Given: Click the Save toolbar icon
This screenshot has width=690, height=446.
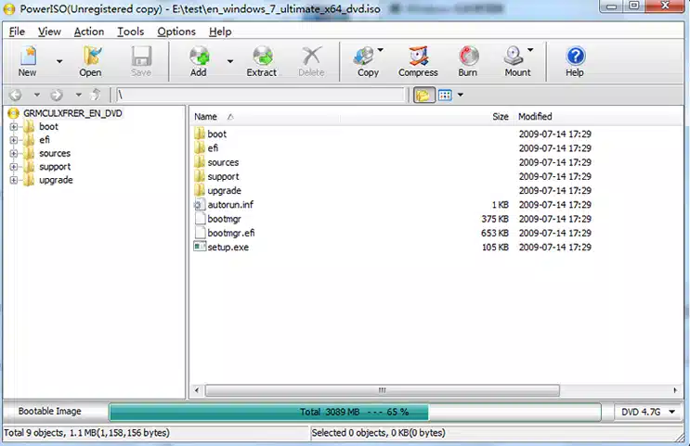Looking at the screenshot, I should (x=141, y=61).
